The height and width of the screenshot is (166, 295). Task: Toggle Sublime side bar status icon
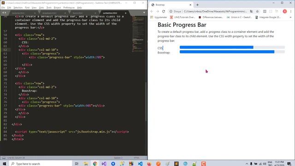pos(4,158)
